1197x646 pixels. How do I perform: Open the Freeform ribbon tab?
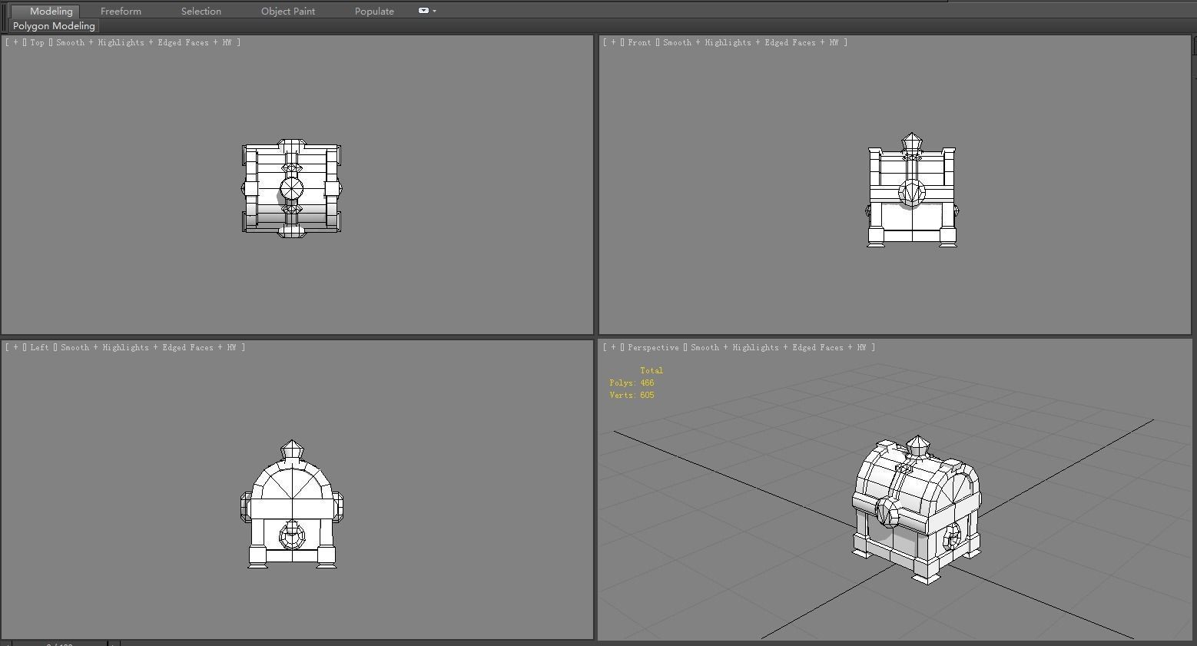pos(121,11)
